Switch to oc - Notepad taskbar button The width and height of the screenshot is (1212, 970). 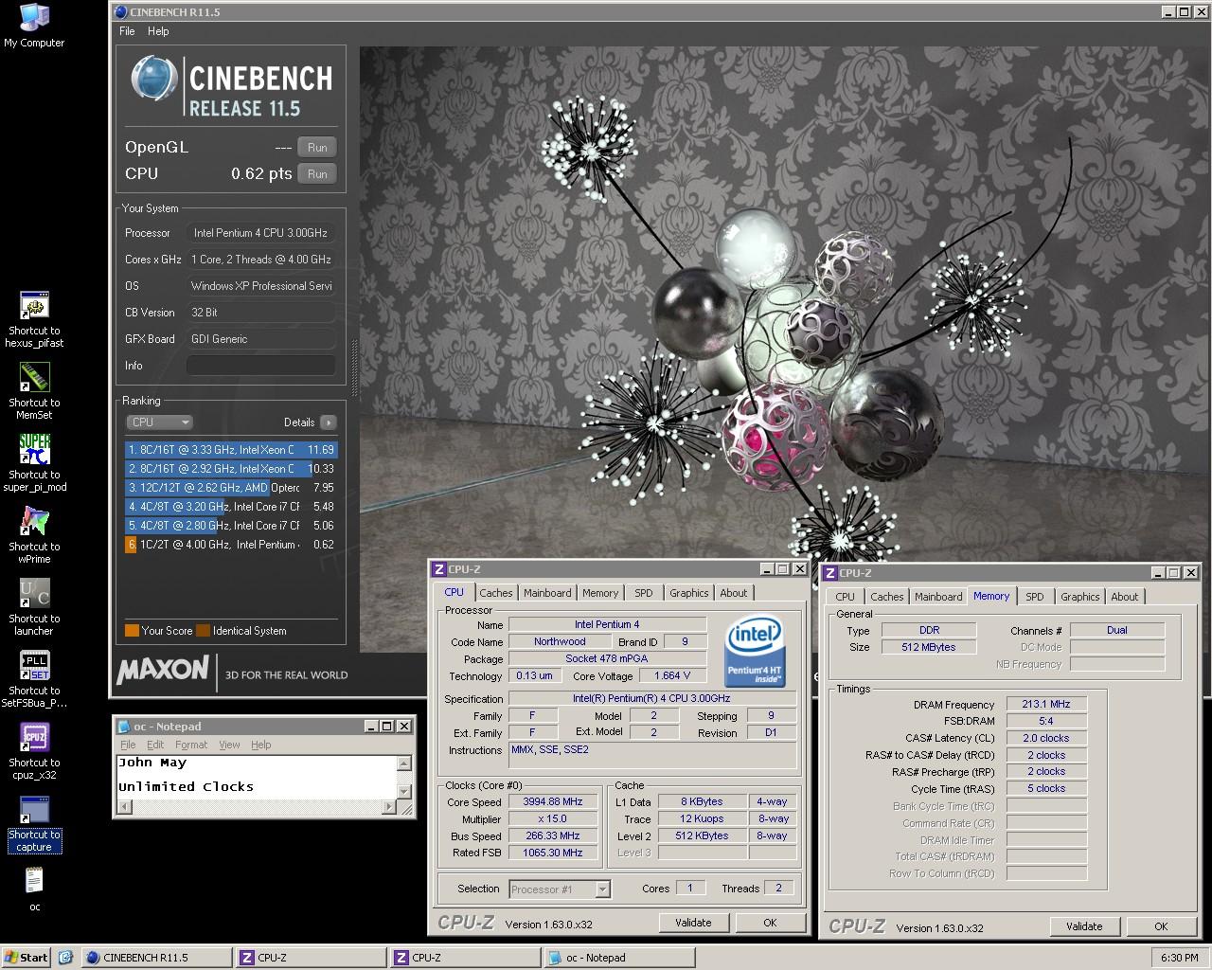618,958
